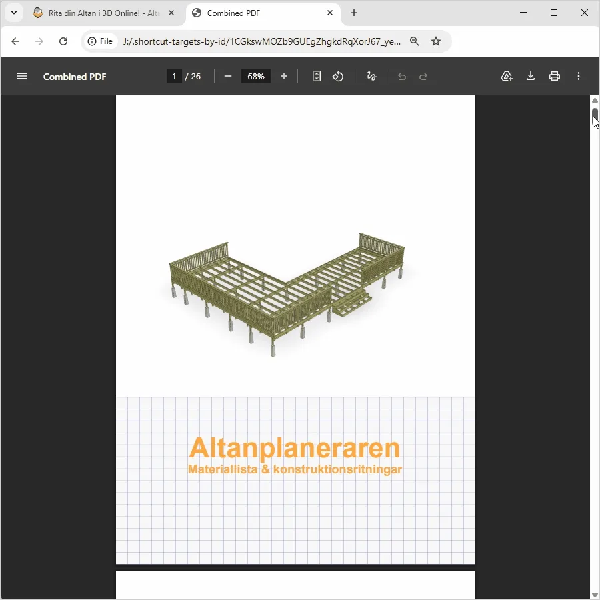Click the vertical scrollbar thumb
Viewport: 600px width, 600px height.
pyautogui.click(x=595, y=115)
